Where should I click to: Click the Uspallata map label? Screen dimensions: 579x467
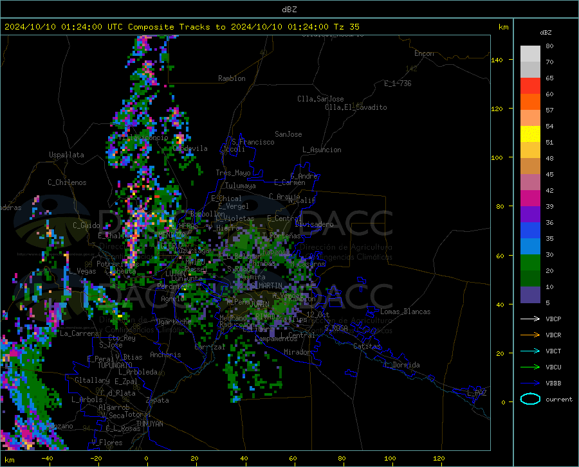(x=66, y=155)
